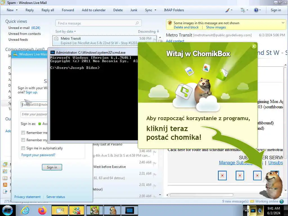This screenshot has height=216, width=288.
Task: Click the message list scroll-down arrow
Action: tap(160, 195)
